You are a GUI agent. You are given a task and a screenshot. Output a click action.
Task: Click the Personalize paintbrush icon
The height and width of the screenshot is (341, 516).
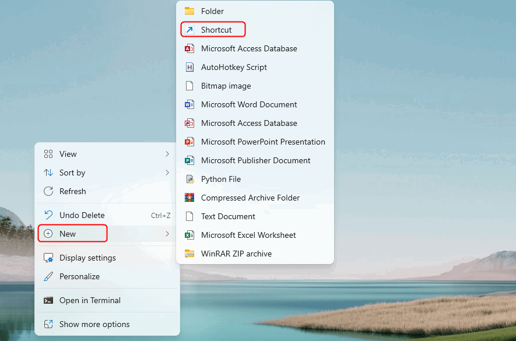(48, 276)
